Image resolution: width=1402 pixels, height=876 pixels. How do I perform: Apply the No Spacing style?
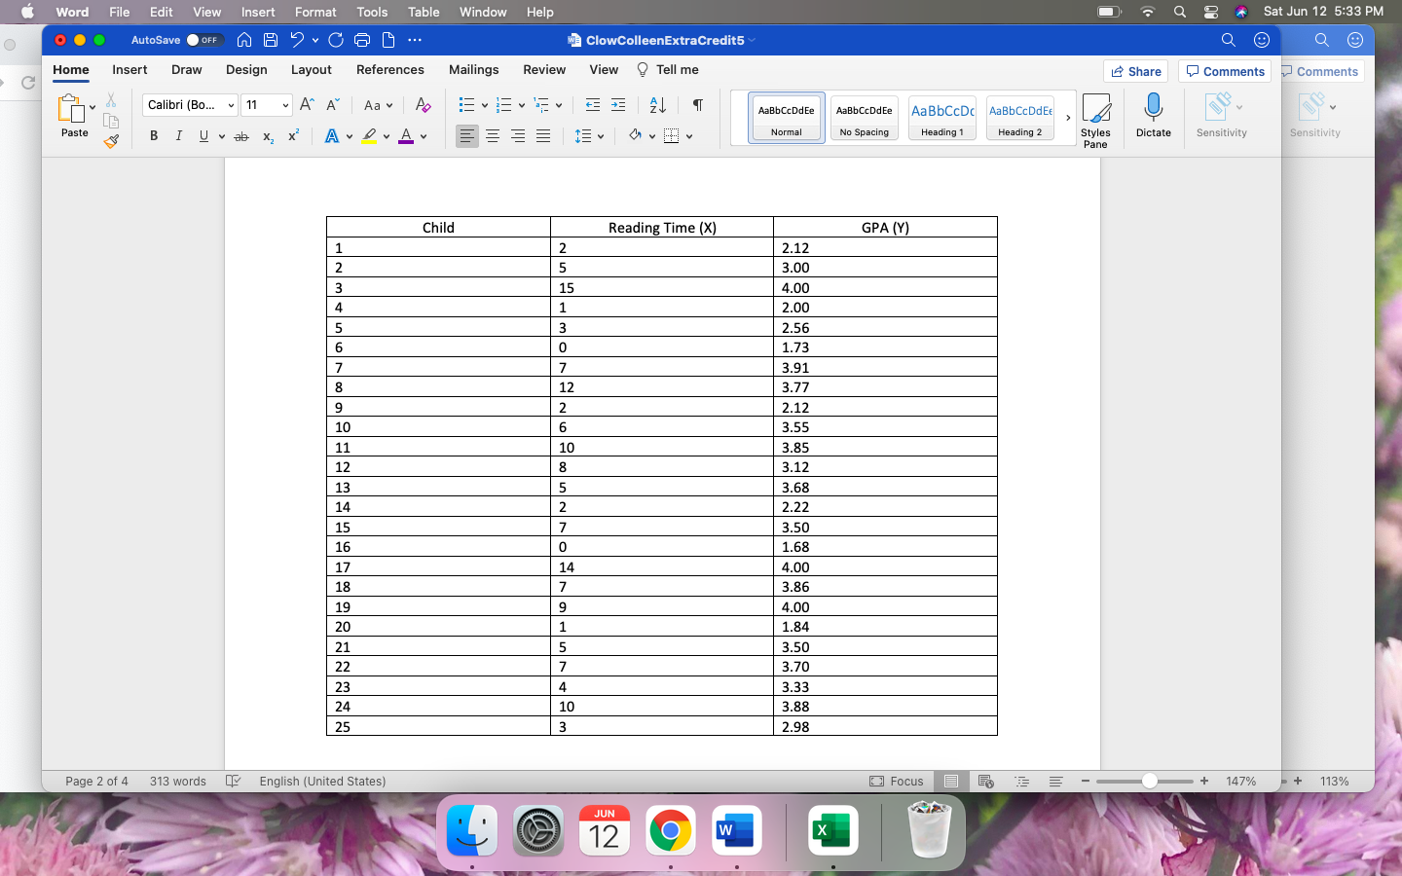865,118
